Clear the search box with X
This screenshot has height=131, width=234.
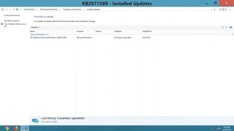[230, 9]
